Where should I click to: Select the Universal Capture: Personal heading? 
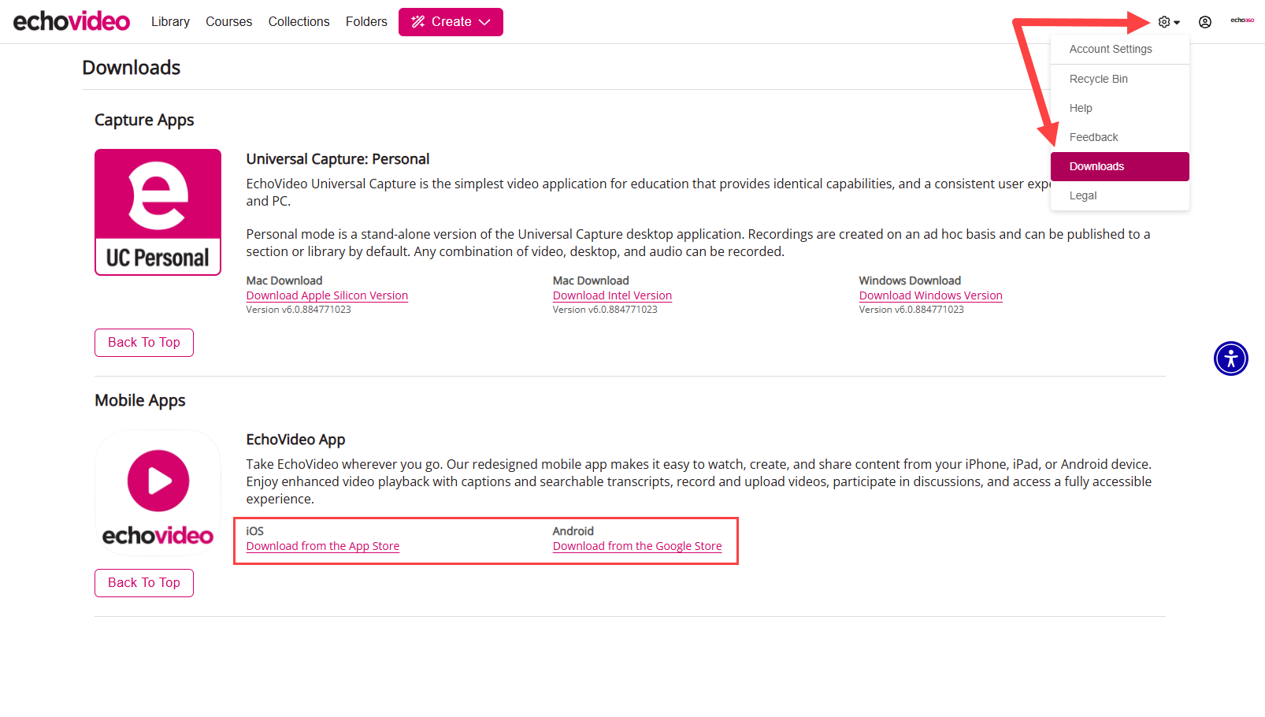point(338,159)
